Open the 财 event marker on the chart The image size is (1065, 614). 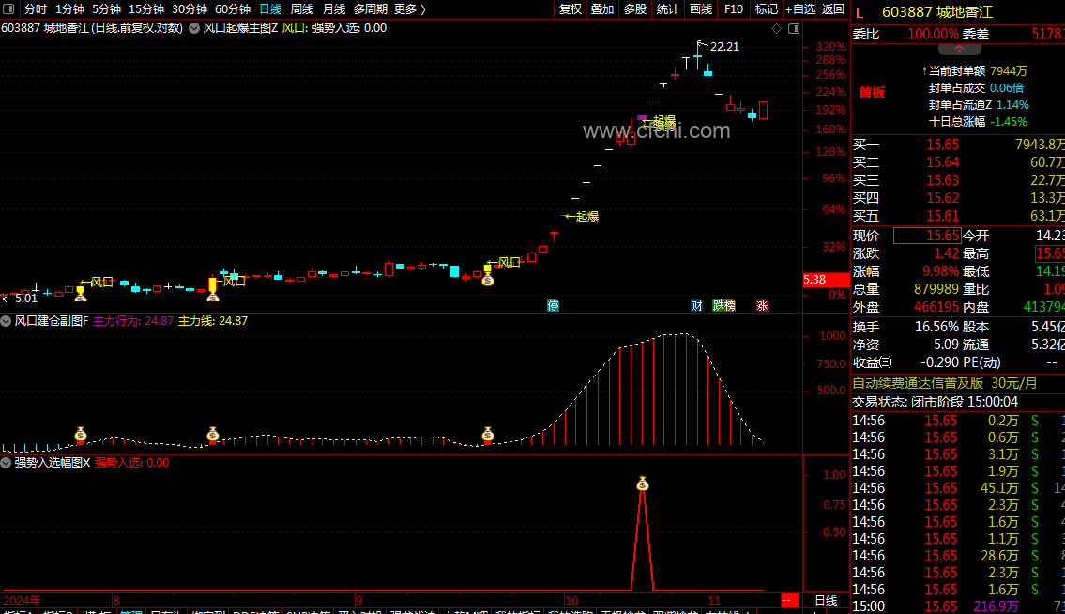(696, 306)
